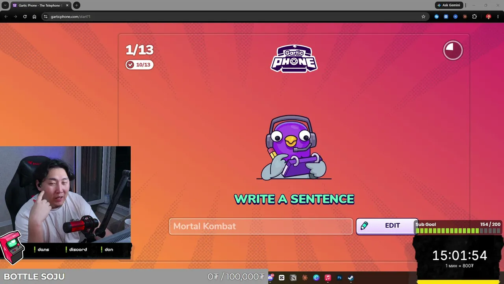Open Apple Music from the taskbar
Viewport: 504px width, 284px height.
coord(328,278)
